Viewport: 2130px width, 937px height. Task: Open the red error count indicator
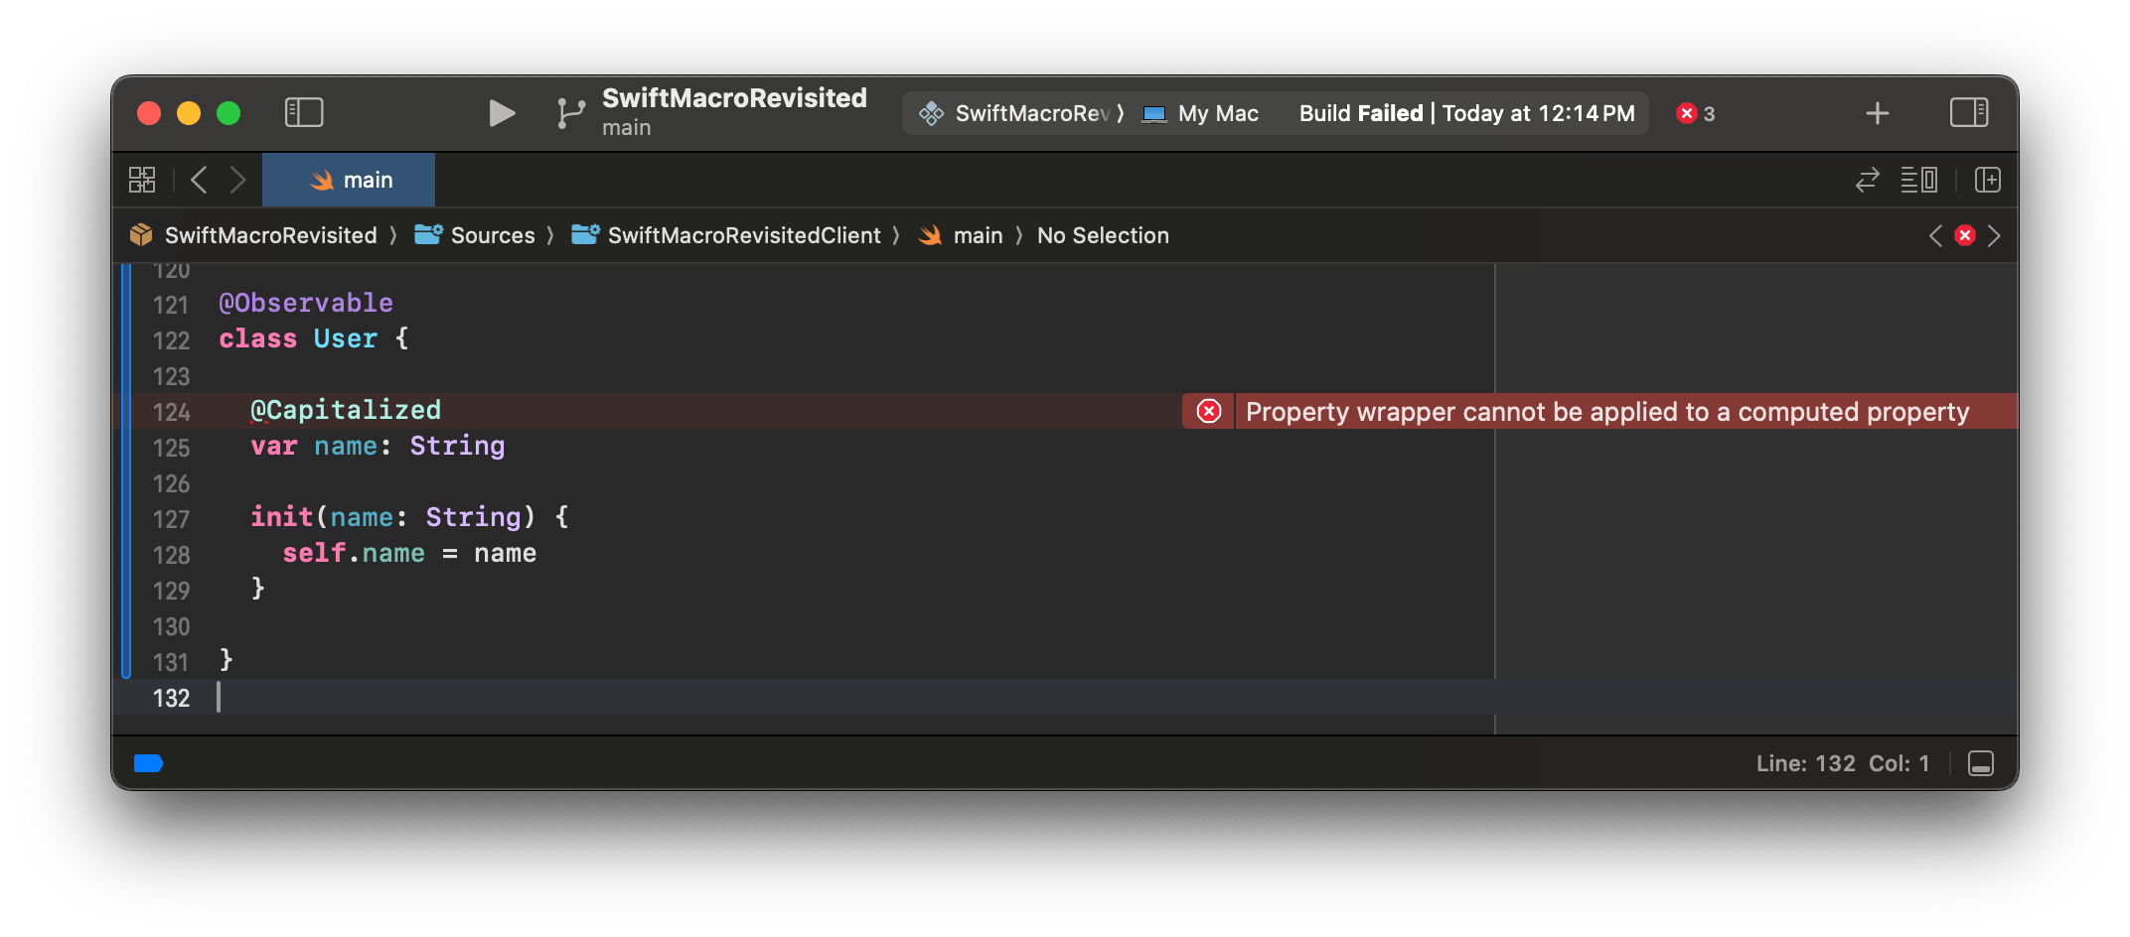tap(1695, 113)
